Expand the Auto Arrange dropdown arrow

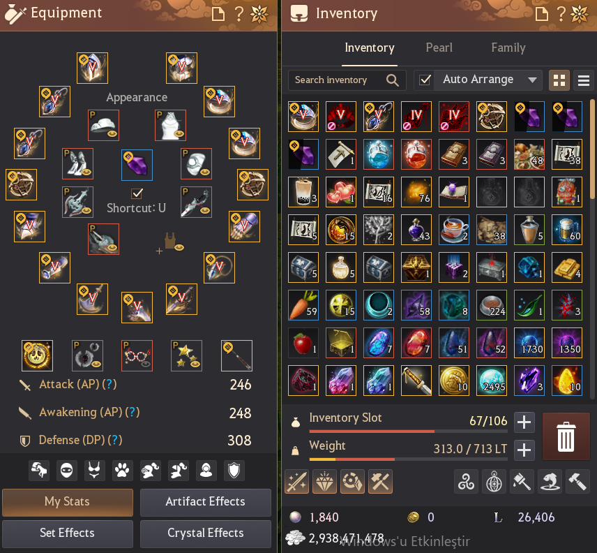[532, 80]
